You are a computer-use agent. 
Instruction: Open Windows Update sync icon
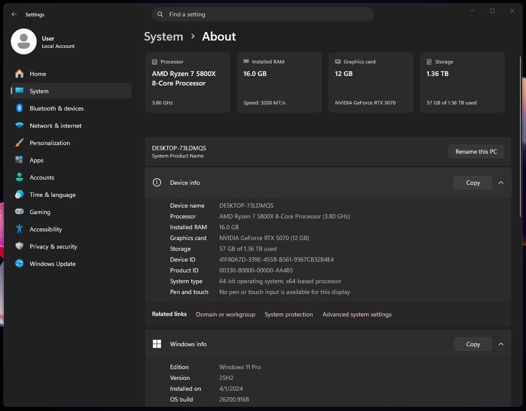click(x=19, y=264)
